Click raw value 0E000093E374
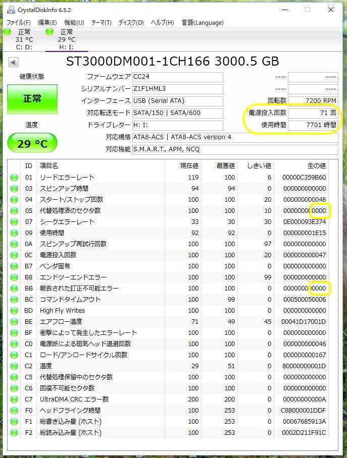This screenshot has height=458, width=347. pyautogui.click(x=304, y=222)
